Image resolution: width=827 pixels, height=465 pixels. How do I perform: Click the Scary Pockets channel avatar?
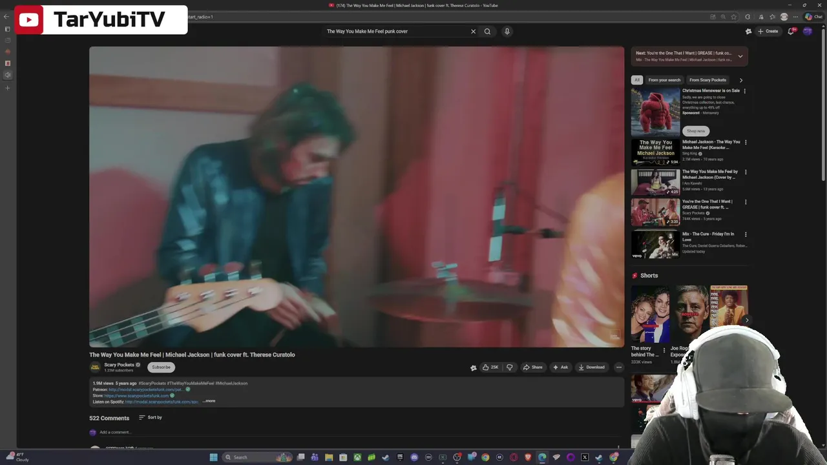pos(95,367)
